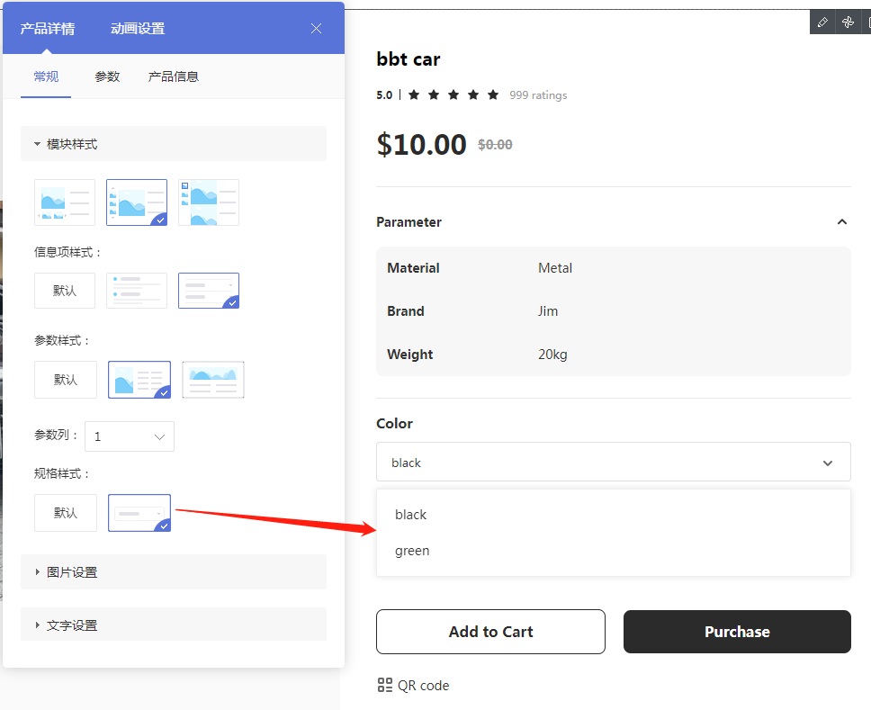Click the fifth rating star
871x710 pixels.
[x=493, y=94]
